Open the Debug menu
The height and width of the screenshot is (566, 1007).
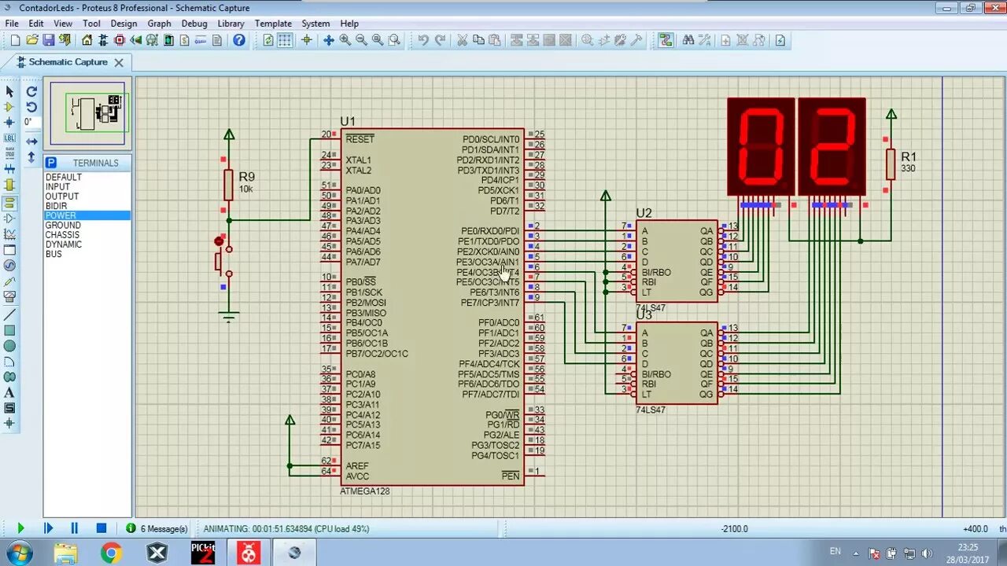(x=194, y=24)
